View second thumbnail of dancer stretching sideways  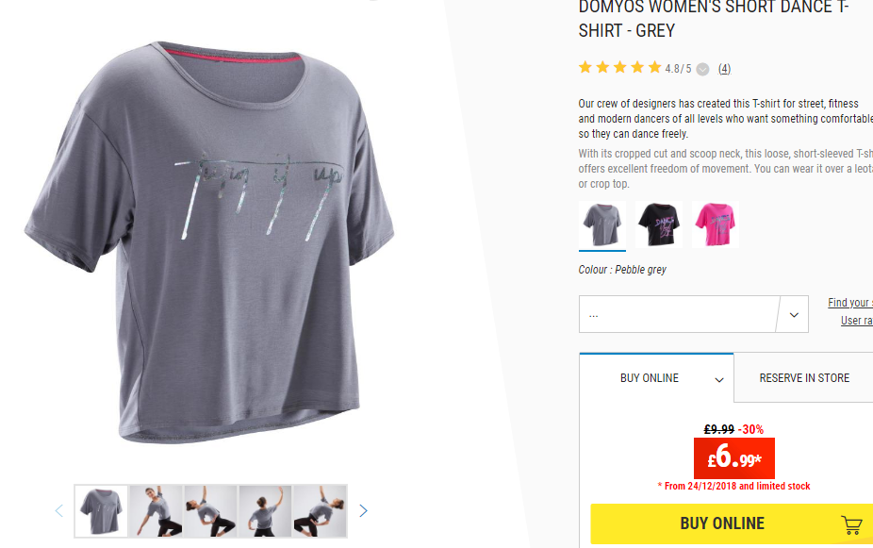tap(156, 511)
